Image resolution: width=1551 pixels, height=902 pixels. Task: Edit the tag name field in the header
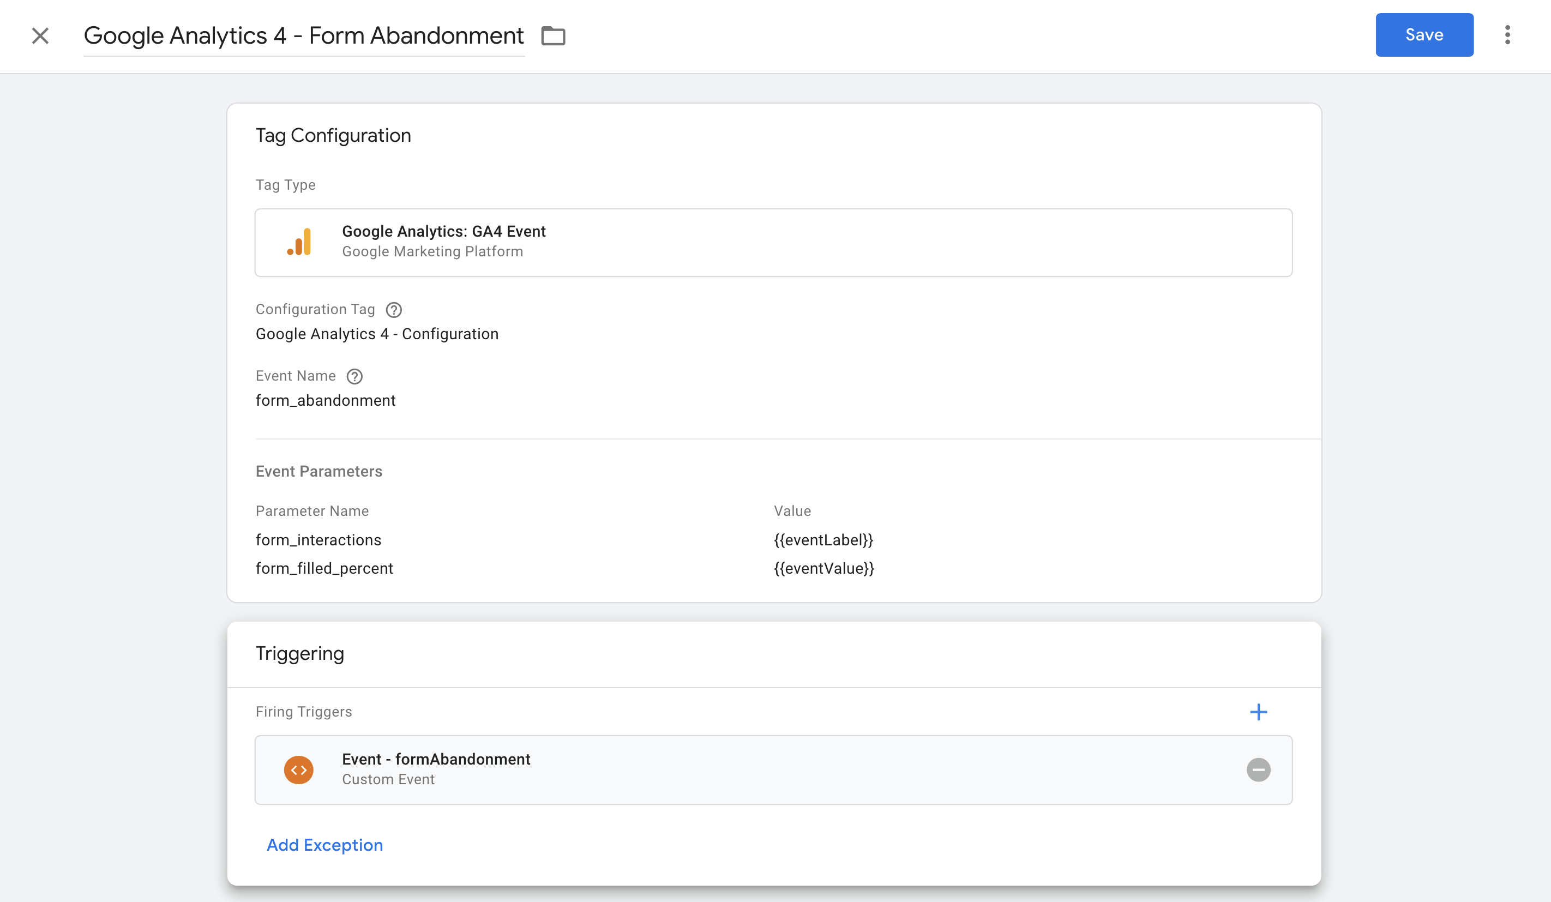(x=303, y=35)
